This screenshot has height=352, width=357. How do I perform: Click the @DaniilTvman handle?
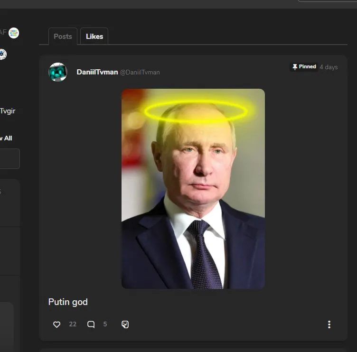pyautogui.click(x=140, y=73)
